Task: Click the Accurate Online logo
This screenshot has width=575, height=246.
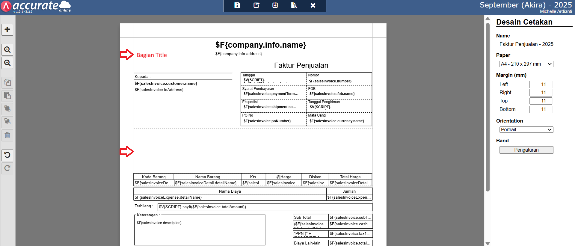Action: (x=36, y=6)
